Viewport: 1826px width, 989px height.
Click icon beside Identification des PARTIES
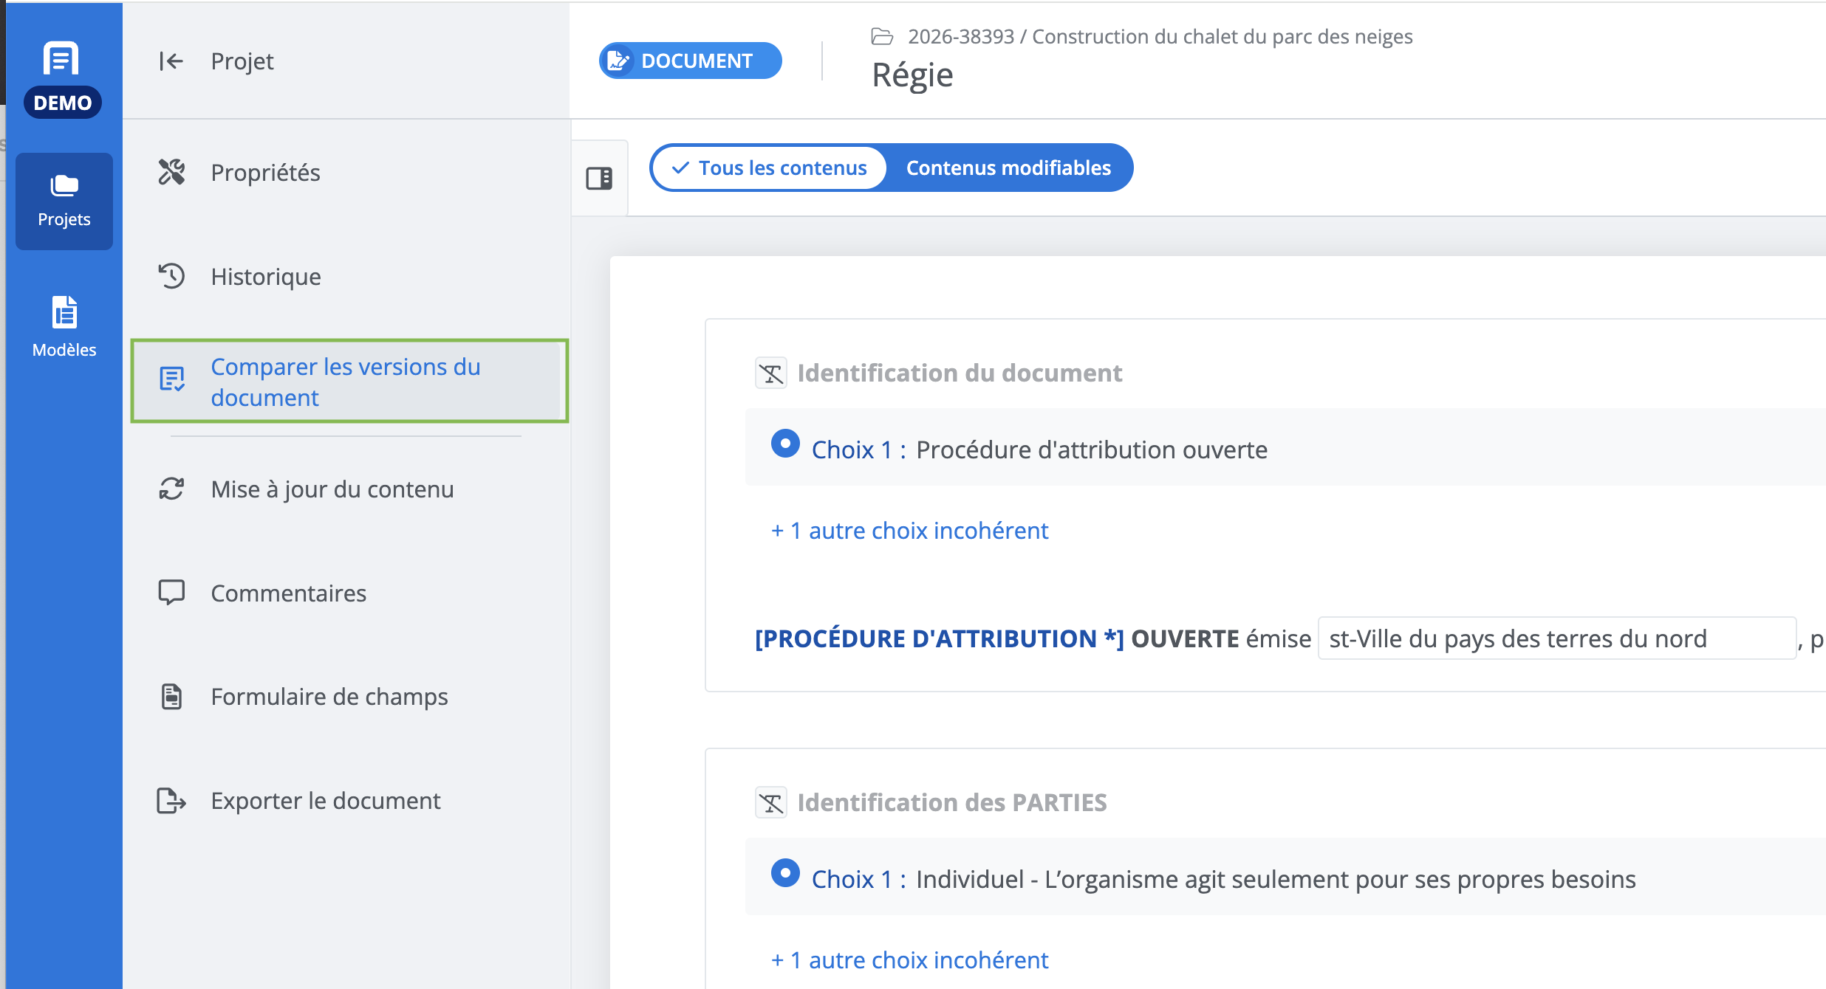click(771, 802)
